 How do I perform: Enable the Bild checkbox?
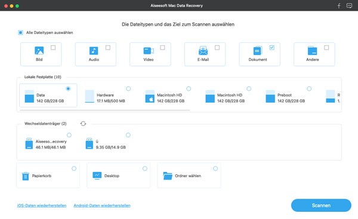pos(53,48)
